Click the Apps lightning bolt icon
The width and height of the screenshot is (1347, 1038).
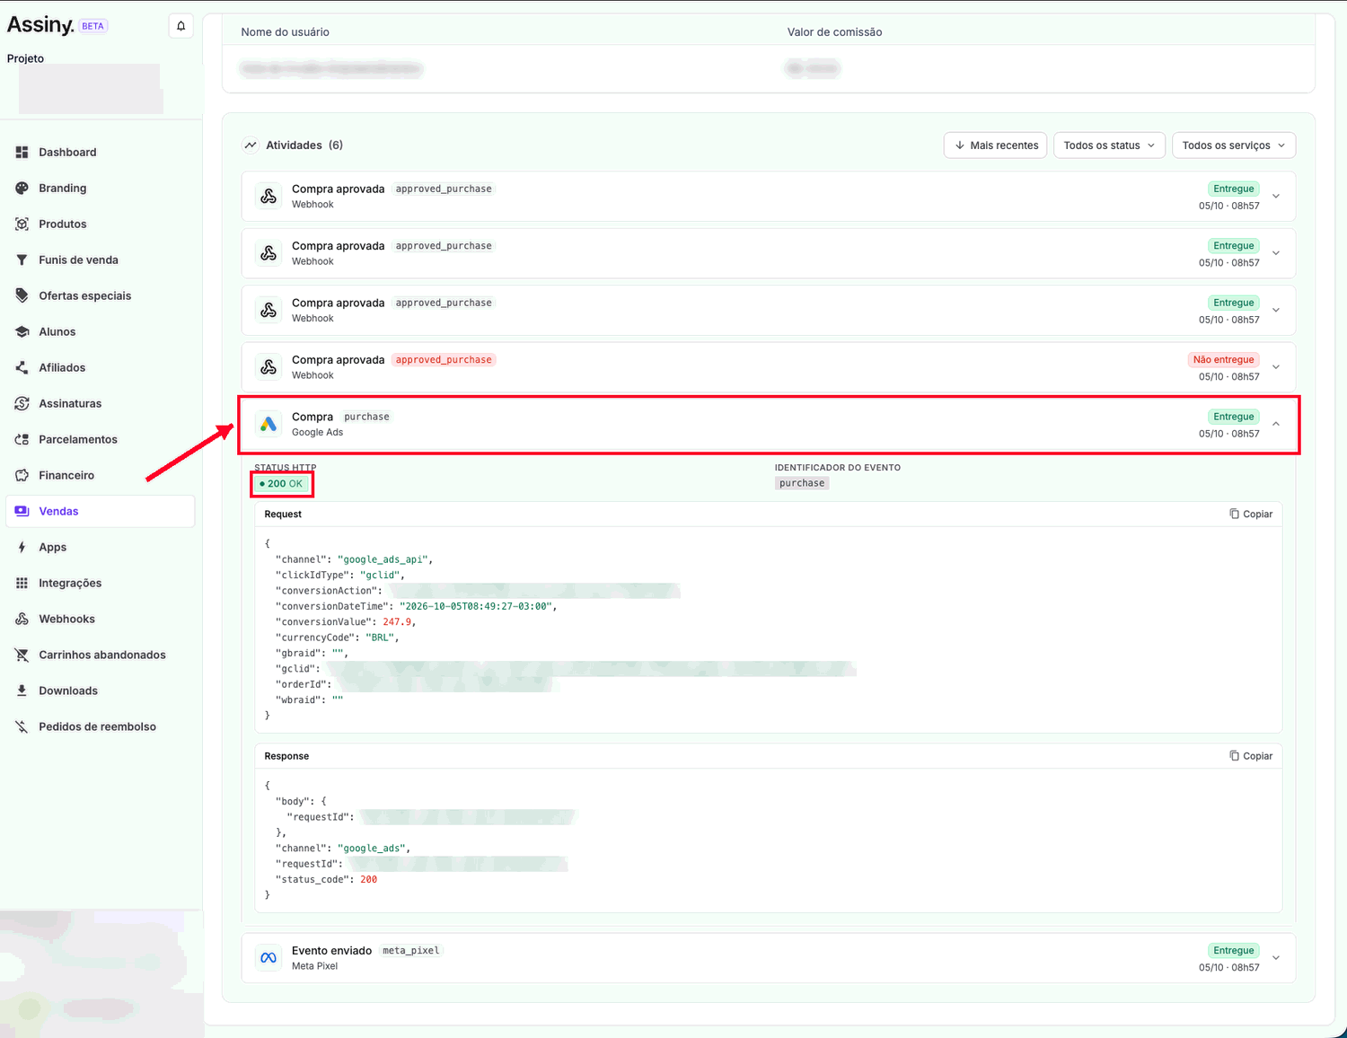pos(22,548)
